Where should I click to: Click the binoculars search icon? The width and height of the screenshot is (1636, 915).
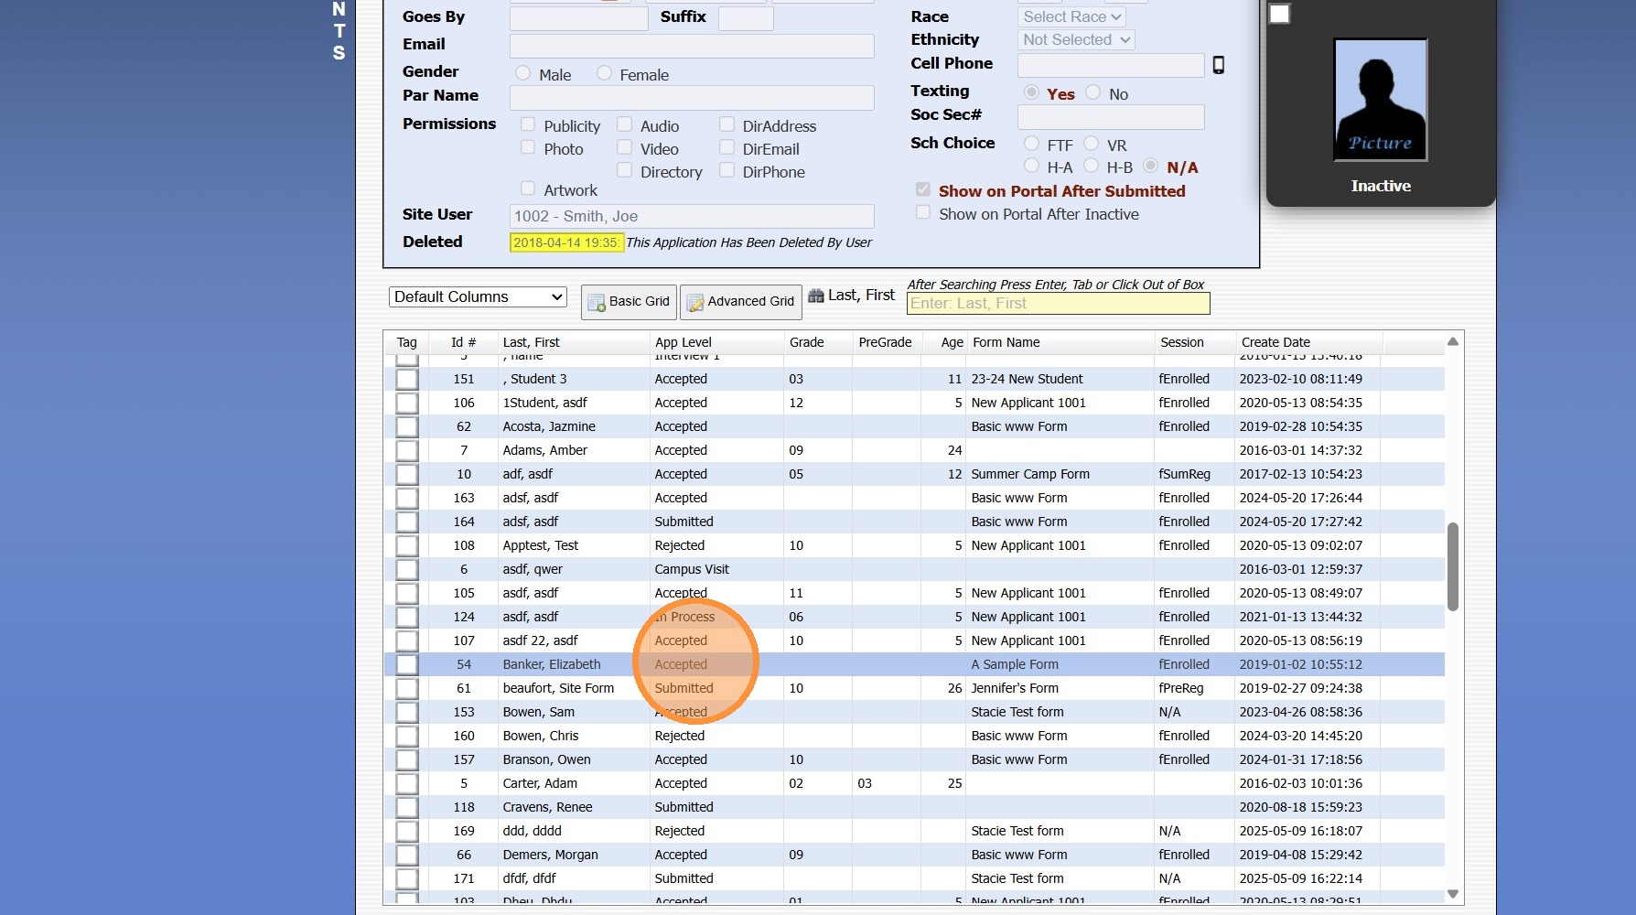pyautogui.click(x=816, y=296)
